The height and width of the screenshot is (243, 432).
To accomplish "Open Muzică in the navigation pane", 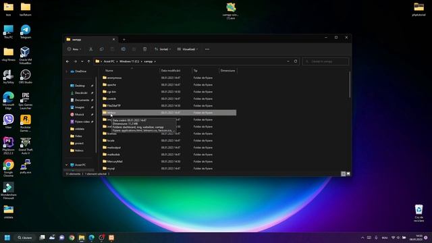I will (80, 114).
